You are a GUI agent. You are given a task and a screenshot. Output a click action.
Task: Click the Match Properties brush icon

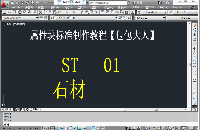click(55, 12)
